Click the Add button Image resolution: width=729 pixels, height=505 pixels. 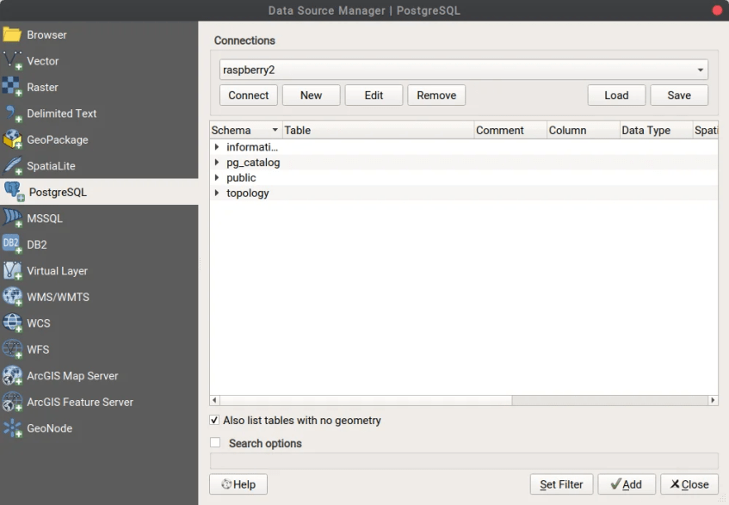(627, 484)
